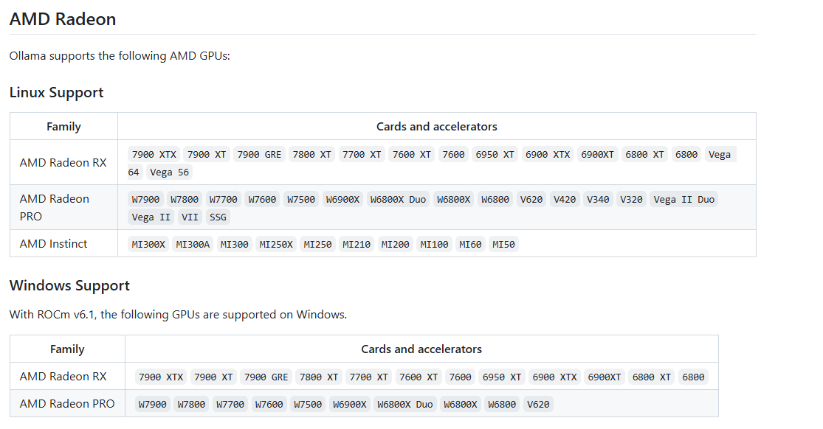Image resolution: width=823 pixels, height=429 pixels.
Task: Click the 6800 XT tag in Linux table
Action: coord(644,155)
